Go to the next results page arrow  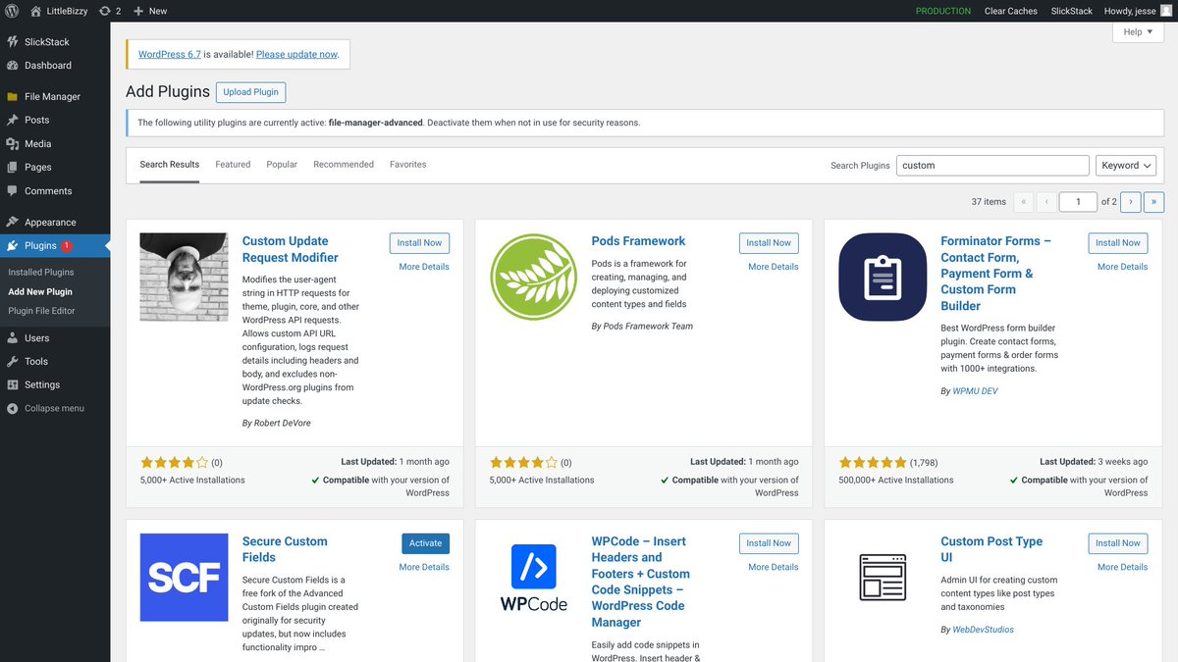tap(1131, 201)
